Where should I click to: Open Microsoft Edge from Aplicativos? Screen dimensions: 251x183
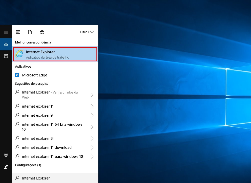[x=55, y=75]
